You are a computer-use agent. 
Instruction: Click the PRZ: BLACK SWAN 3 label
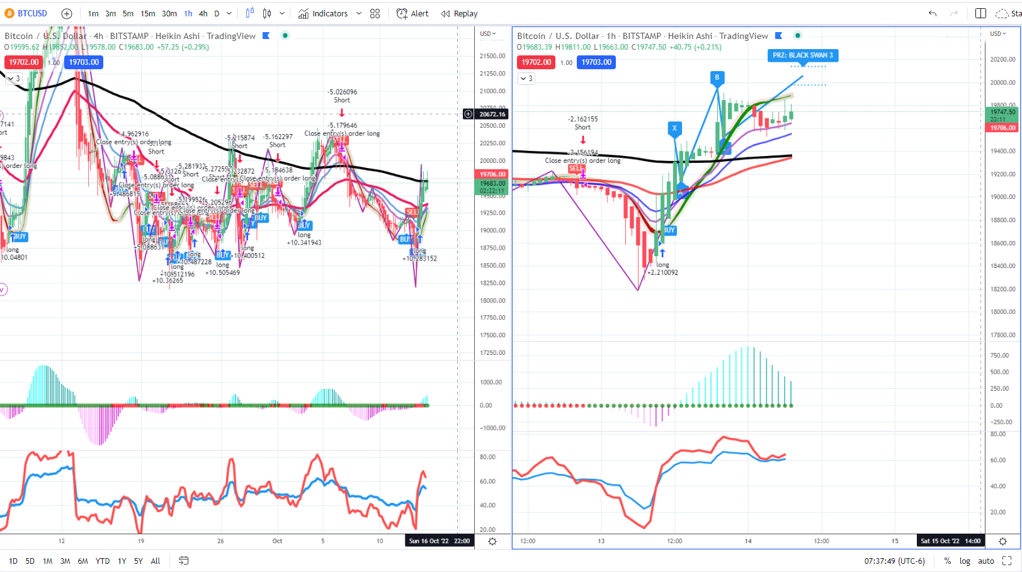click(x=803, y=55)
